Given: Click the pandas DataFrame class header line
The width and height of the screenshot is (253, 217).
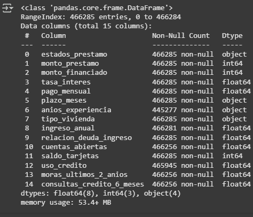Looking at the screenshot, I should pyautogui.click(x=97, y=8).
